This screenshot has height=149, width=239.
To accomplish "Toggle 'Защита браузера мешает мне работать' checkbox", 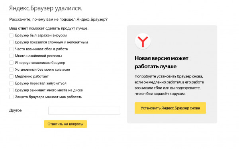I will click(x=11, y=97).
